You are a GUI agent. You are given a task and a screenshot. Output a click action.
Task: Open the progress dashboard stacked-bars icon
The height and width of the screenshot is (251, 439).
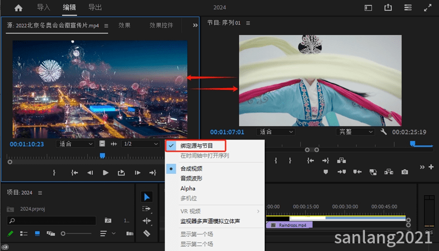408,8
